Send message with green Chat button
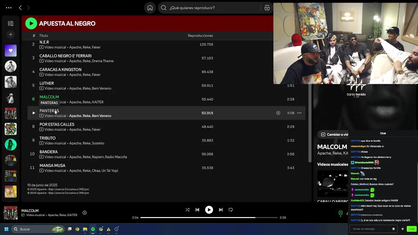418x235 pixels. click(x=411, y=229)
